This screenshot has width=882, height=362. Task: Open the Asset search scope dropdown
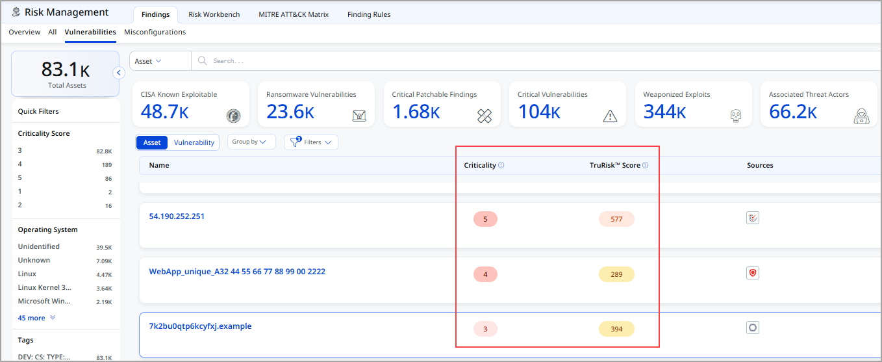pyautogui.click(x=148, y=61)
